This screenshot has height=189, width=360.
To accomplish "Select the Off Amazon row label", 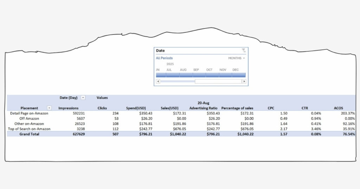I will click(x=29, y=119).
